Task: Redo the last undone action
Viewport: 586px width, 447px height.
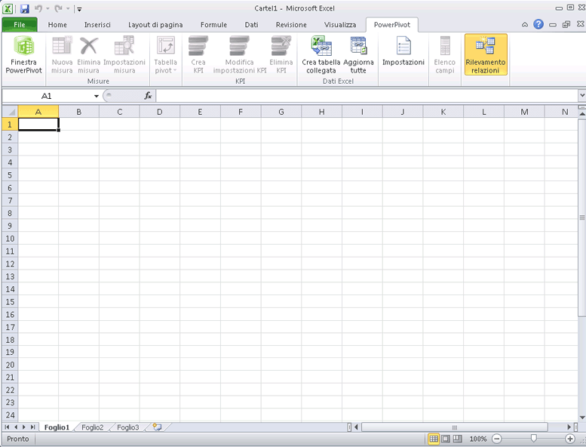Action: pos(58,8)
